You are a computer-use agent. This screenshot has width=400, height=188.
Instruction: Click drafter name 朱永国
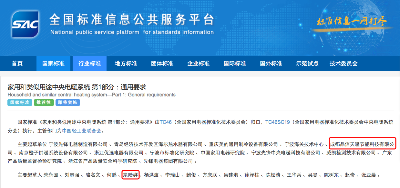pyautogui.click(x=51, y=175)
